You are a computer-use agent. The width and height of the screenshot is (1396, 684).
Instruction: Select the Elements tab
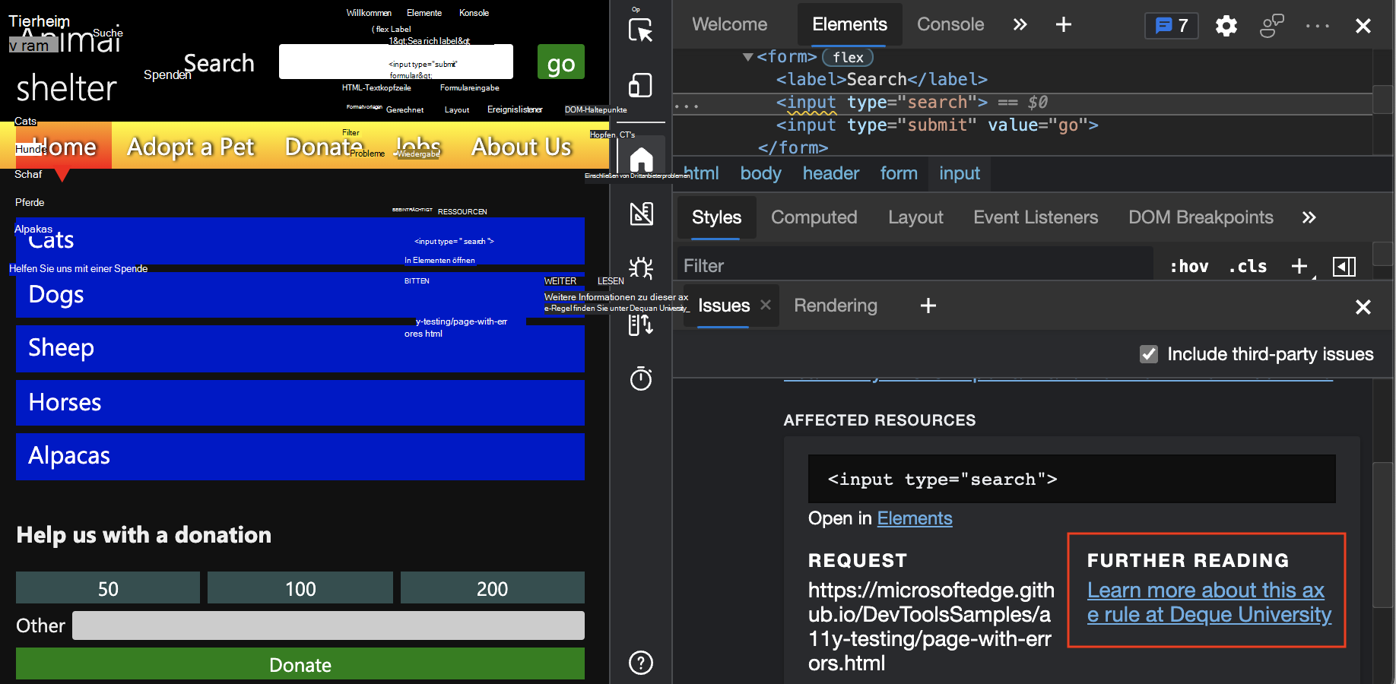849,24
